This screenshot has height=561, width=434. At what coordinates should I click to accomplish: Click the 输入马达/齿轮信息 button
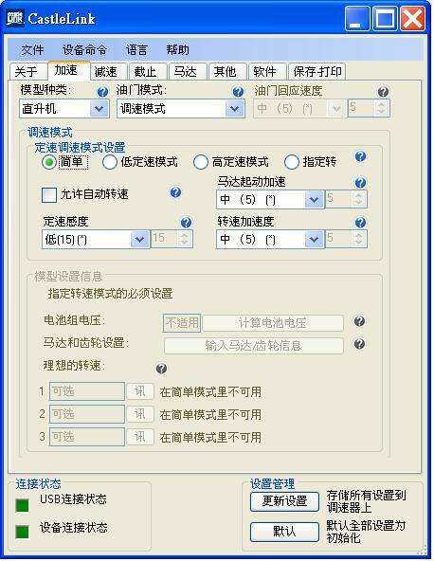point(254,346)
